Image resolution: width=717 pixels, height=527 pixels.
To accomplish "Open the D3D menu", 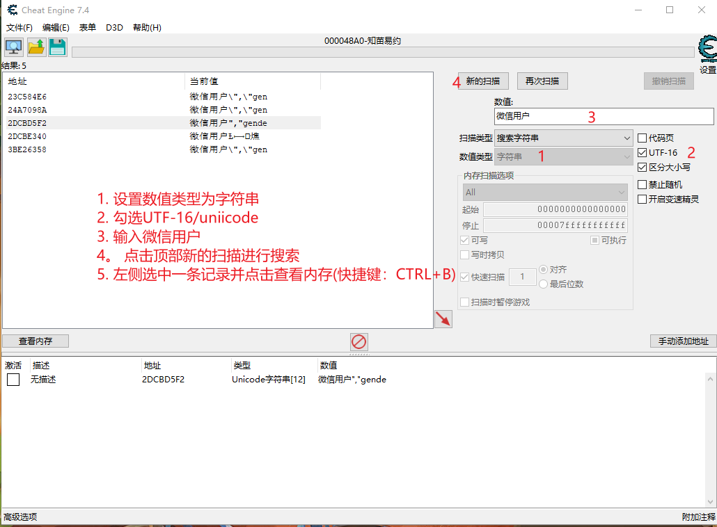I will tap(114, 27).
